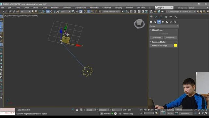Select the Link tool icon
The width and height of the screenshot is (209, 118).
(10, 12)
